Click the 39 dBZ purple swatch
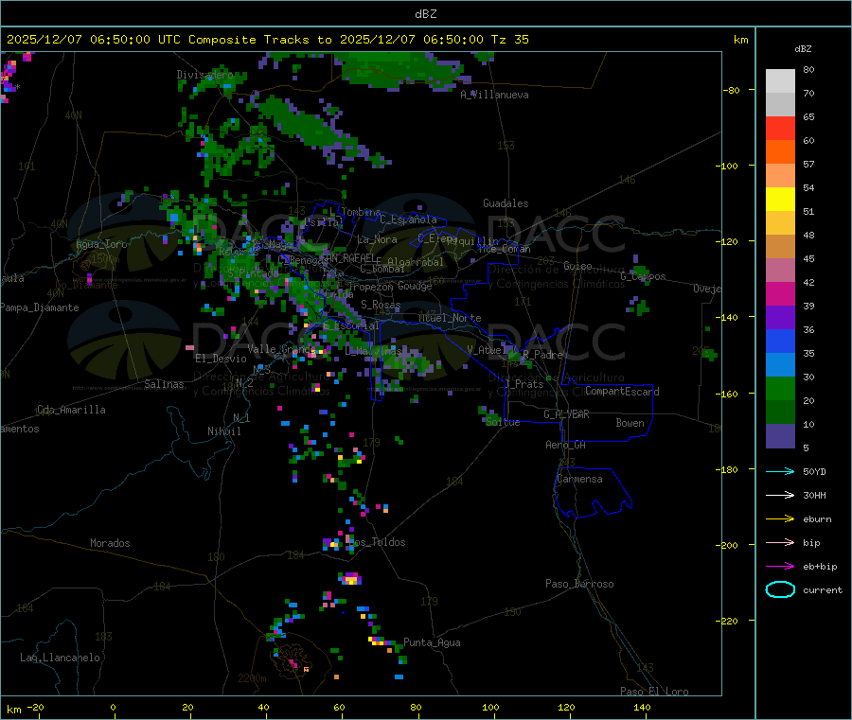The width and height of the screenshot is (852, 720). point(780,318)
